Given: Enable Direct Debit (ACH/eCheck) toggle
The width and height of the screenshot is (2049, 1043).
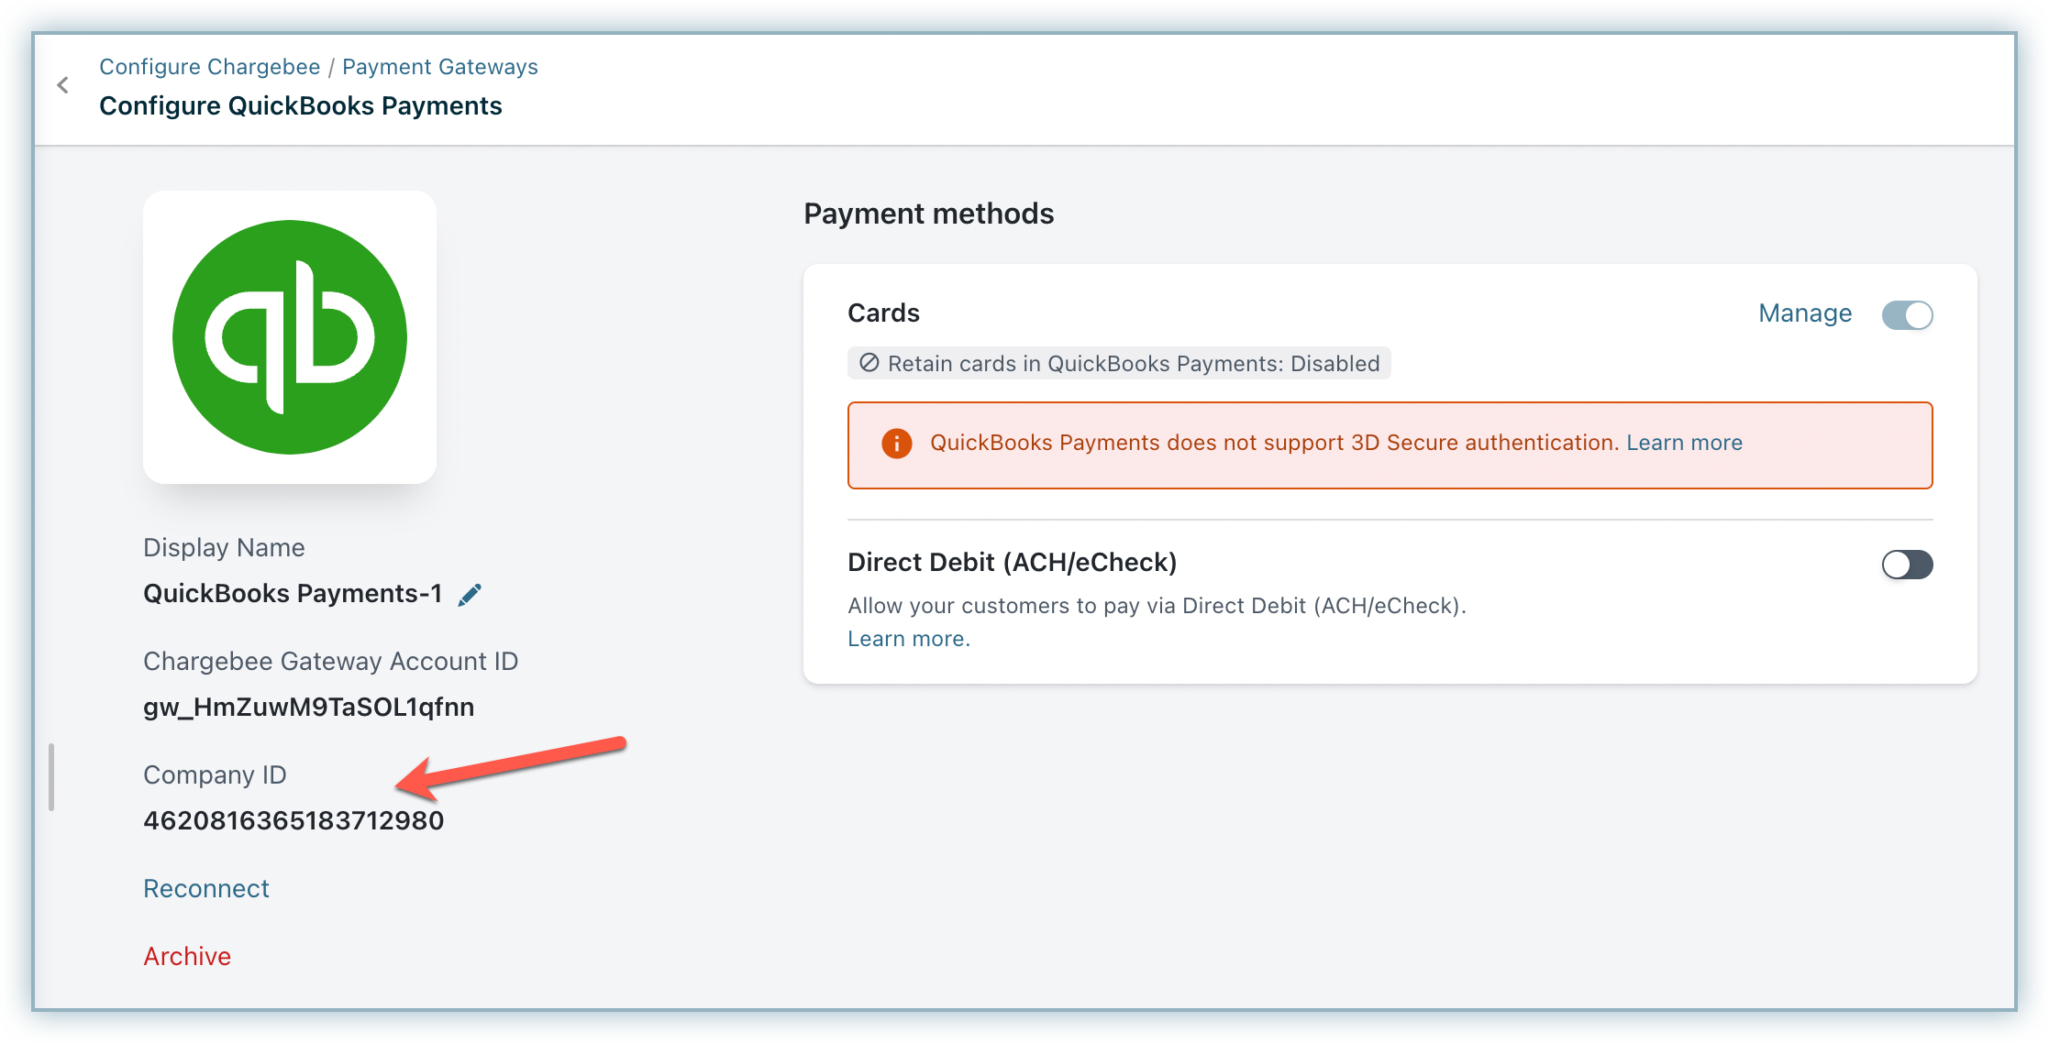Looking at the screenshot, I should 1907,565.
